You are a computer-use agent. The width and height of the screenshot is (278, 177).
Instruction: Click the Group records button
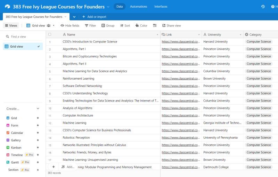pos(108,25)
